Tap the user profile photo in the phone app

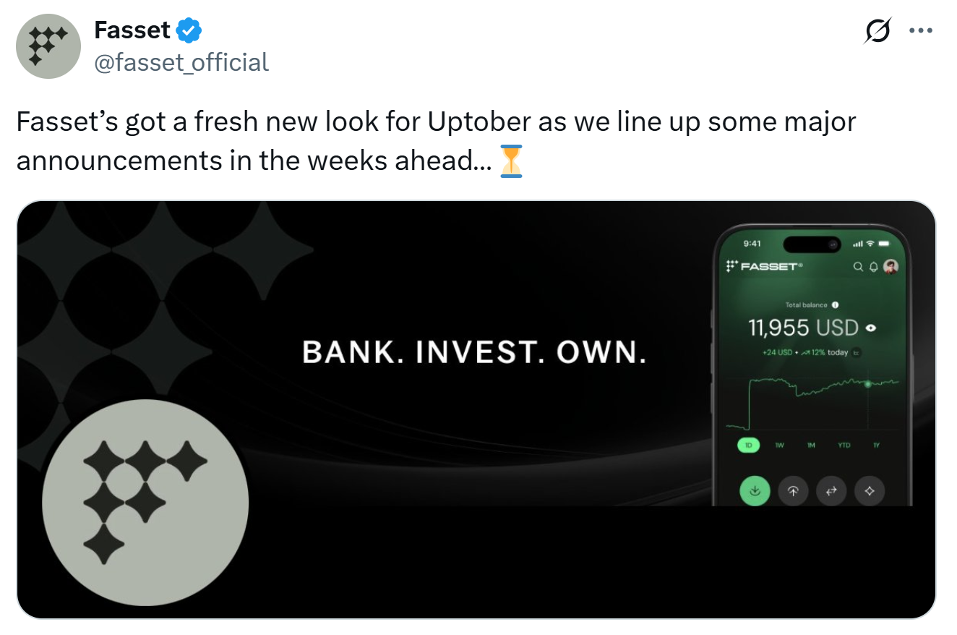coord(891,267)
